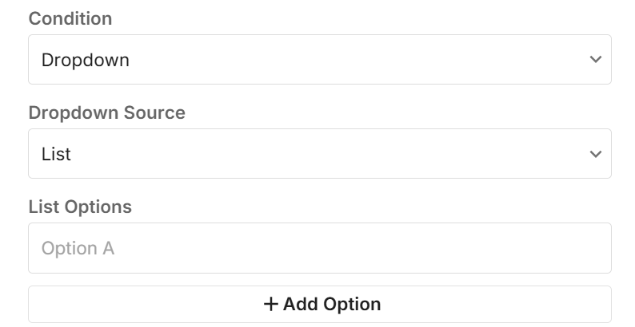
Task: Click the chevron arrow on Dropdown Source
Action: click(594, 154)
